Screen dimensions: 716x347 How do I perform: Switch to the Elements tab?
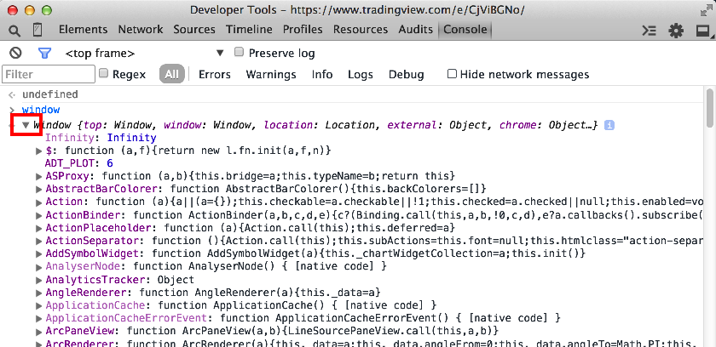pos(84,30)
